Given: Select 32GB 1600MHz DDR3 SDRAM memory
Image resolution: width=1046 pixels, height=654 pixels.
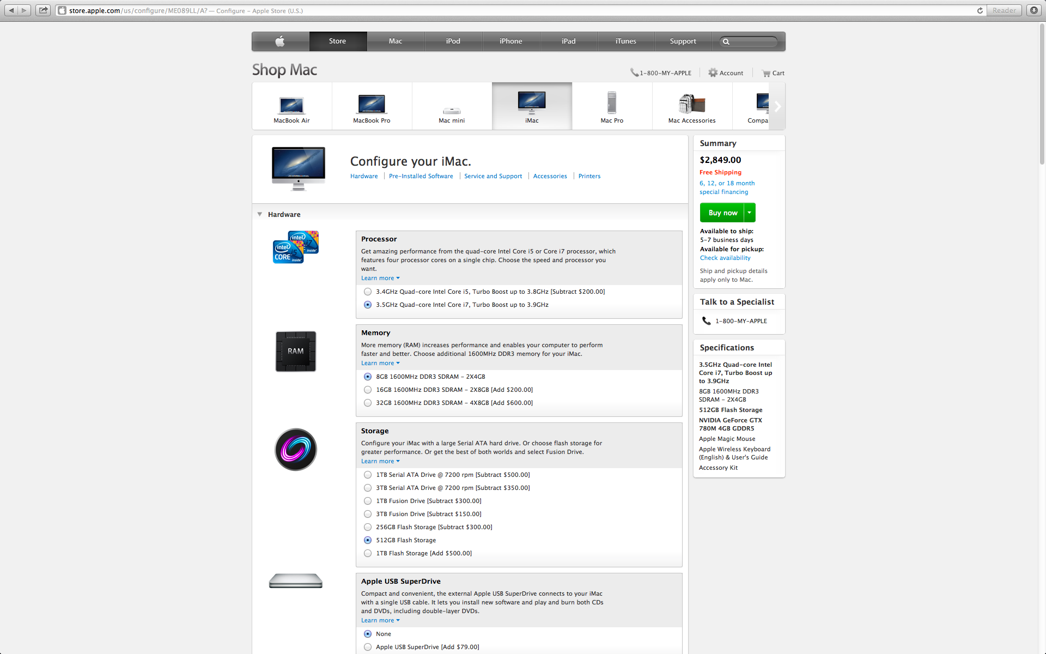Looking at the screenshot, I should click(x=368, y=403).
